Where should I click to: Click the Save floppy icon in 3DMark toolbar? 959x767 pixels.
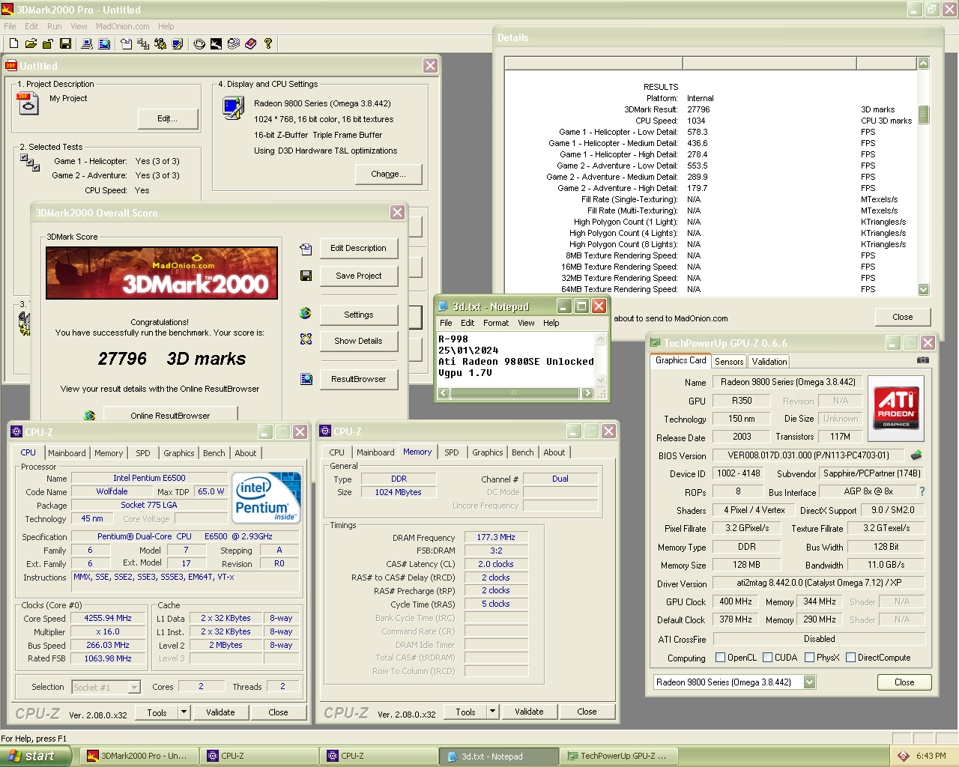(x=65, y=43)
